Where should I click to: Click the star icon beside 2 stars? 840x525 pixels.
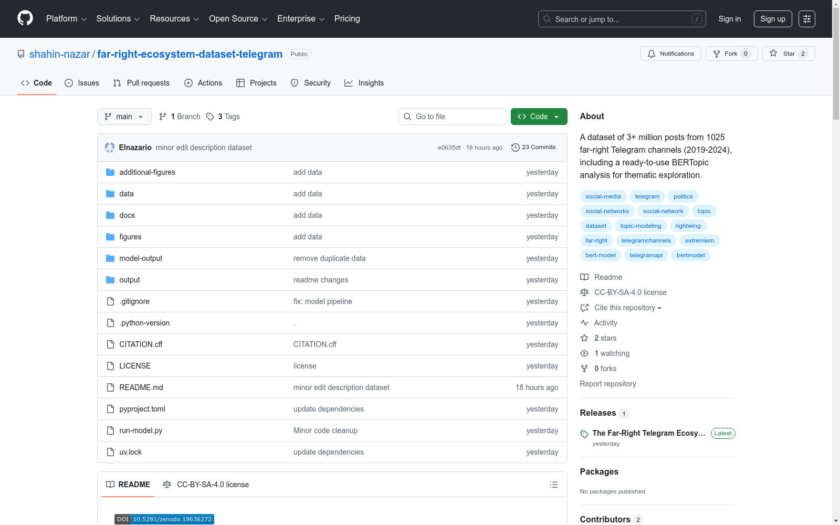tap(584, 338)
